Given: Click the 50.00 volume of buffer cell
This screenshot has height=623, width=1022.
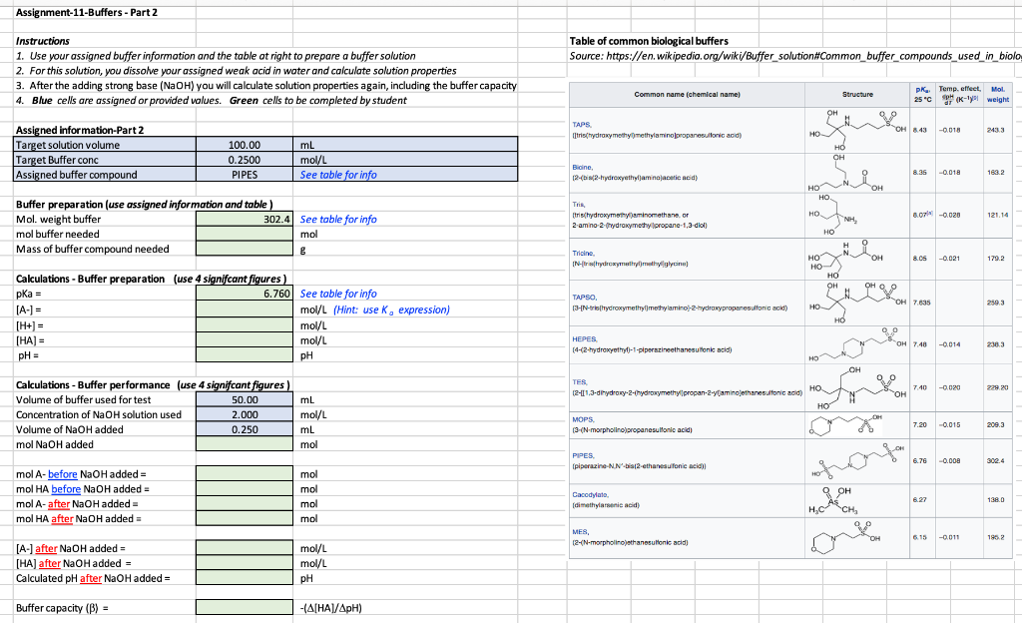Looking at the screenshot, I should (x=245, y=400).
